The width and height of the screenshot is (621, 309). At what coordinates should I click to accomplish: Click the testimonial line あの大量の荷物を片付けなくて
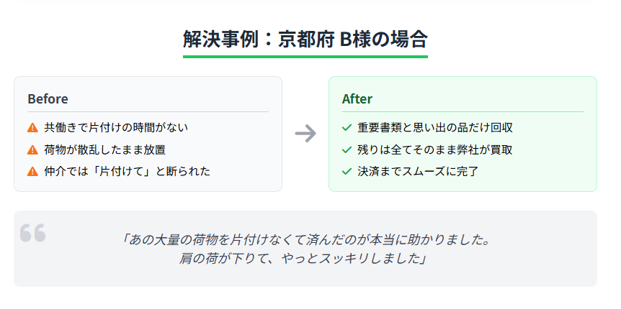(305, 239)
